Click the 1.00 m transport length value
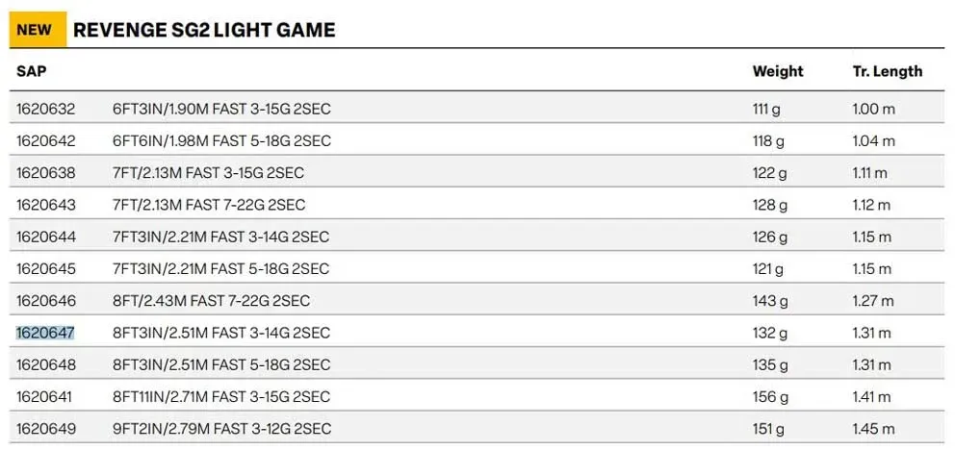This screenshot has height=450, width=955. tap(874, 110)
